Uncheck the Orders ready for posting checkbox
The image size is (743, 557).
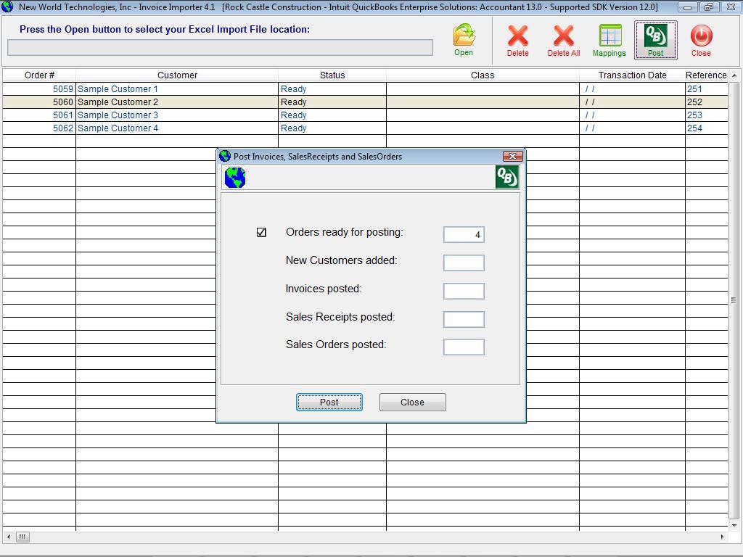tap(261, 232)
